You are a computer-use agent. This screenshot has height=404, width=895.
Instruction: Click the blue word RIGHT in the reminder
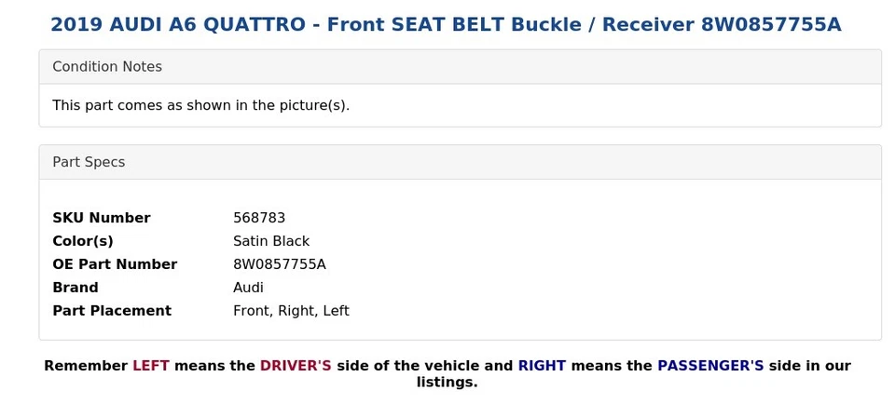(542, 366)
